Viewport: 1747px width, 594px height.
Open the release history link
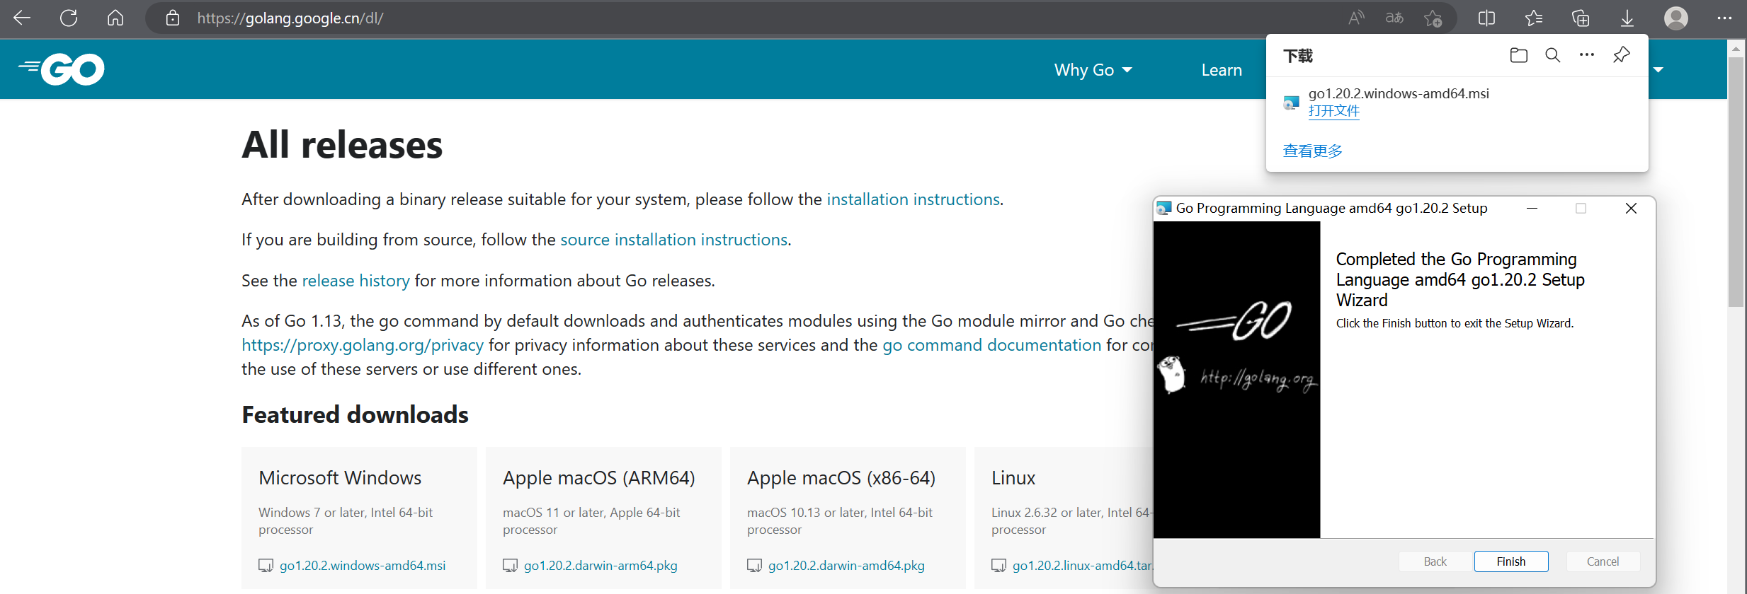pyautogui.click(x=356, y=281)
